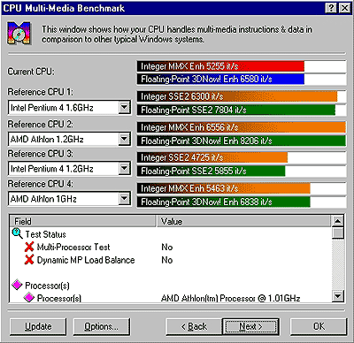The height and width of the screenshot is (343, 354).
Task: Click the 'AMD Athlon(tm) Processor @ 1.01GHz' value
Action: point(230,298)
